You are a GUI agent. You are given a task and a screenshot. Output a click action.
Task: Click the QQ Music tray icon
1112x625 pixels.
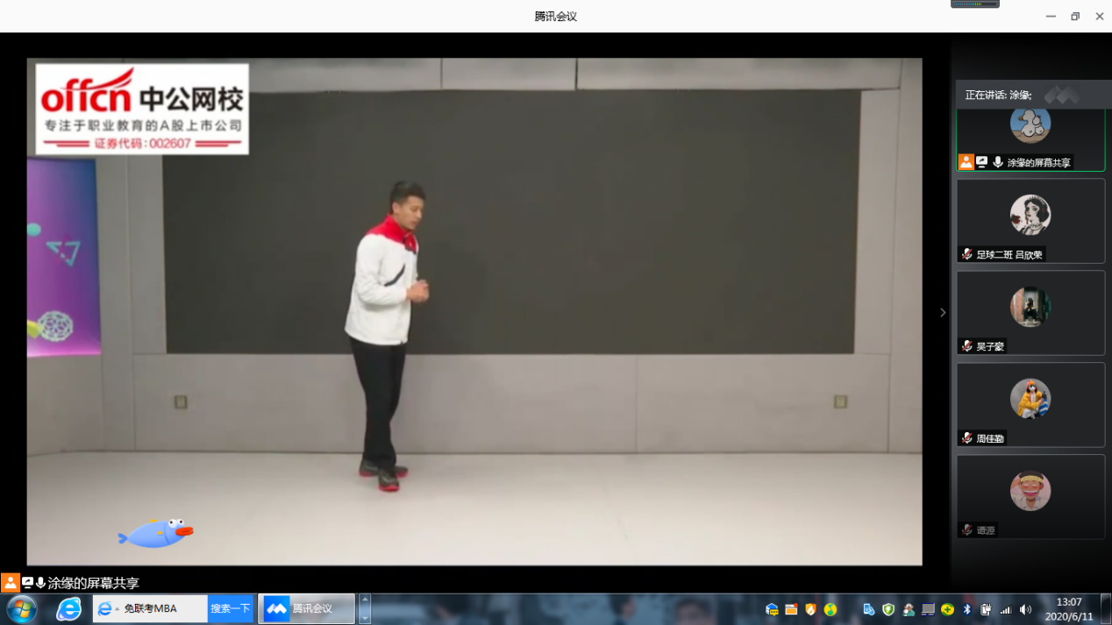tap(830, 609)
